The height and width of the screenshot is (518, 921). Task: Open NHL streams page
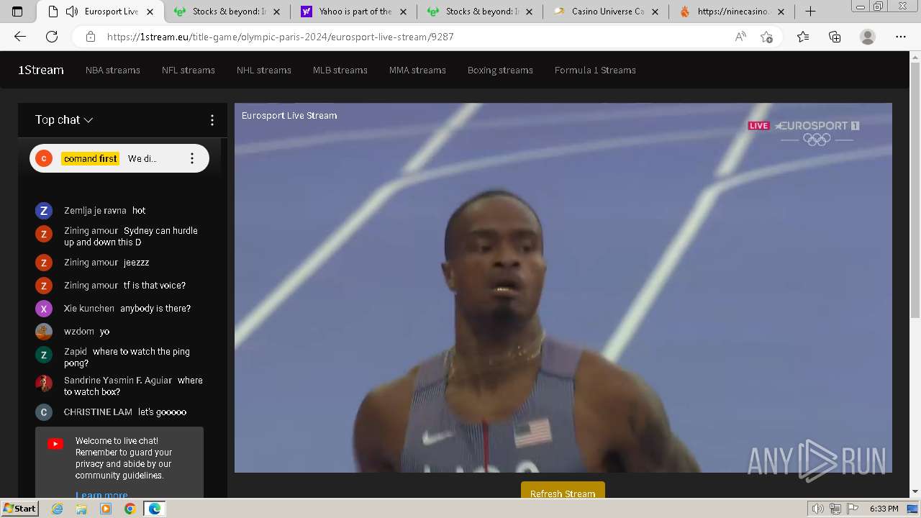(264, 70)
